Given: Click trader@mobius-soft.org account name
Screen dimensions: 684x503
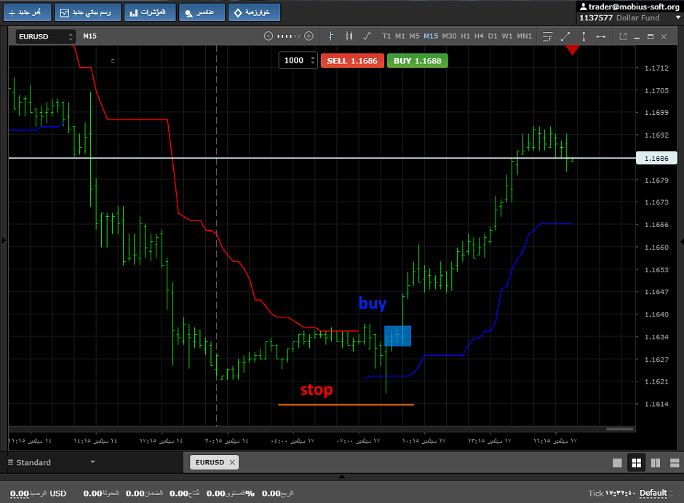Looking at the screenshot, I should pos(634,7).
